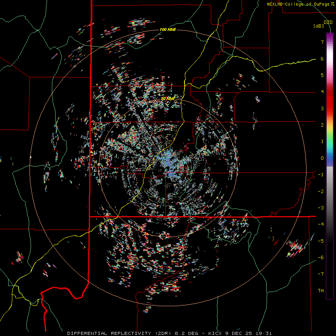
Task: Select the 0 dB scale label
Action: coord(322,158)
